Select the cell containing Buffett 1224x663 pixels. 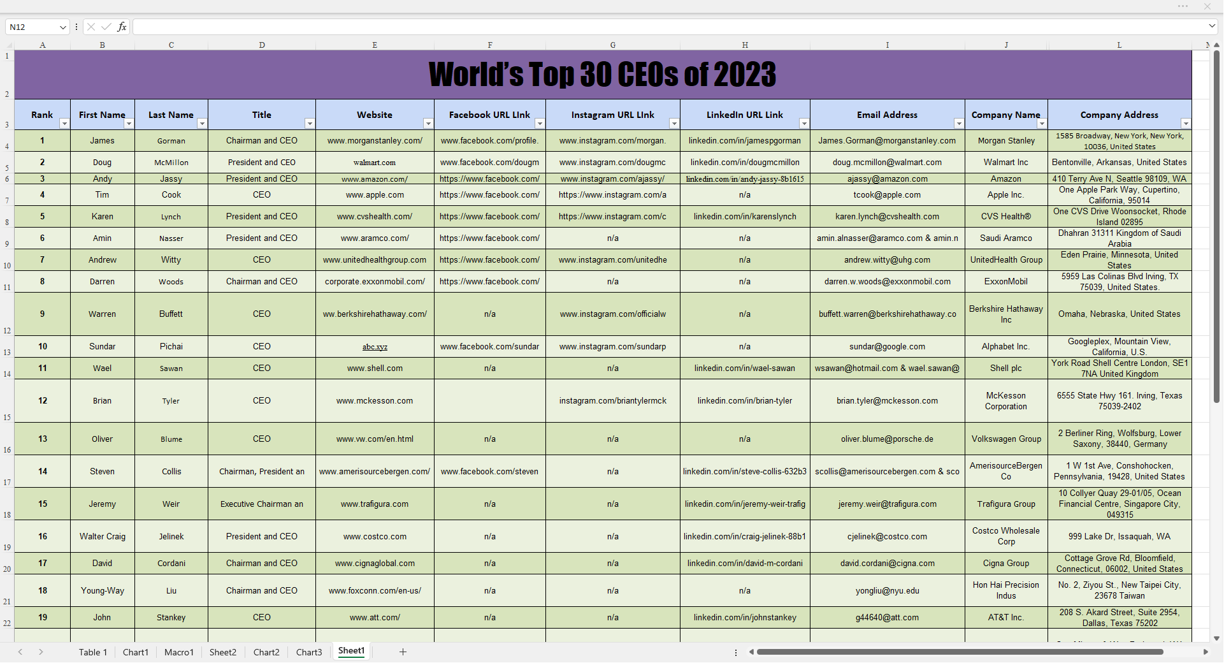coord(171,314)
